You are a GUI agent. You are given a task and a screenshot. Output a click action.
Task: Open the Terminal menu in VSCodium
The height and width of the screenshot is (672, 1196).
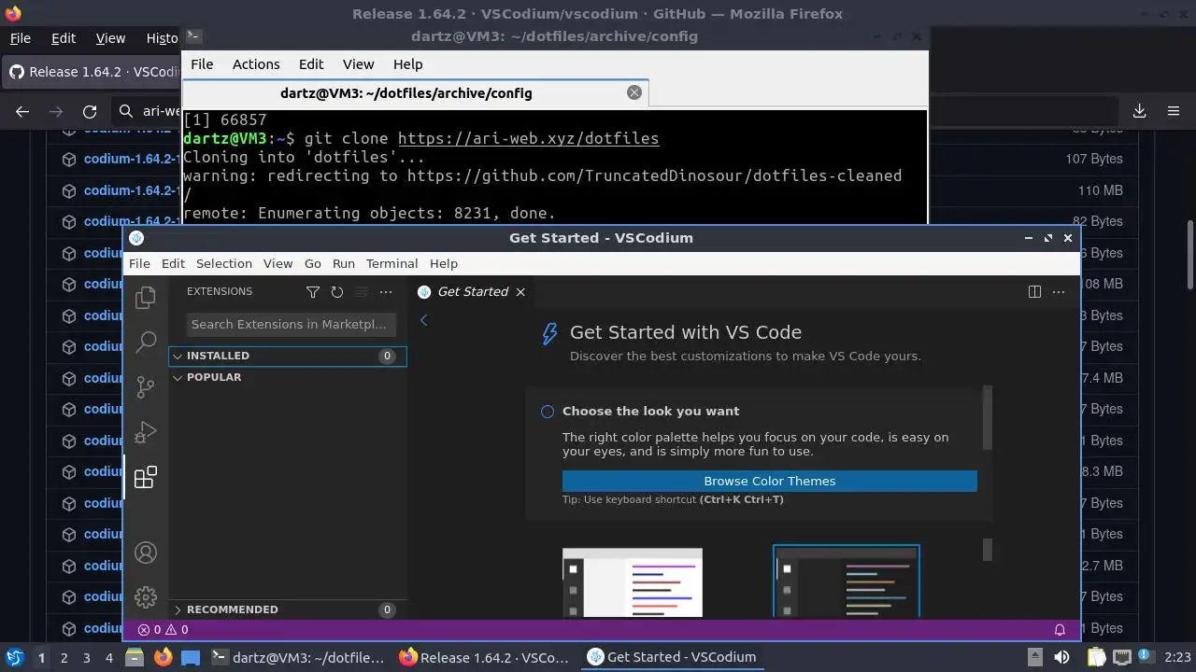[x=392, y=263]
